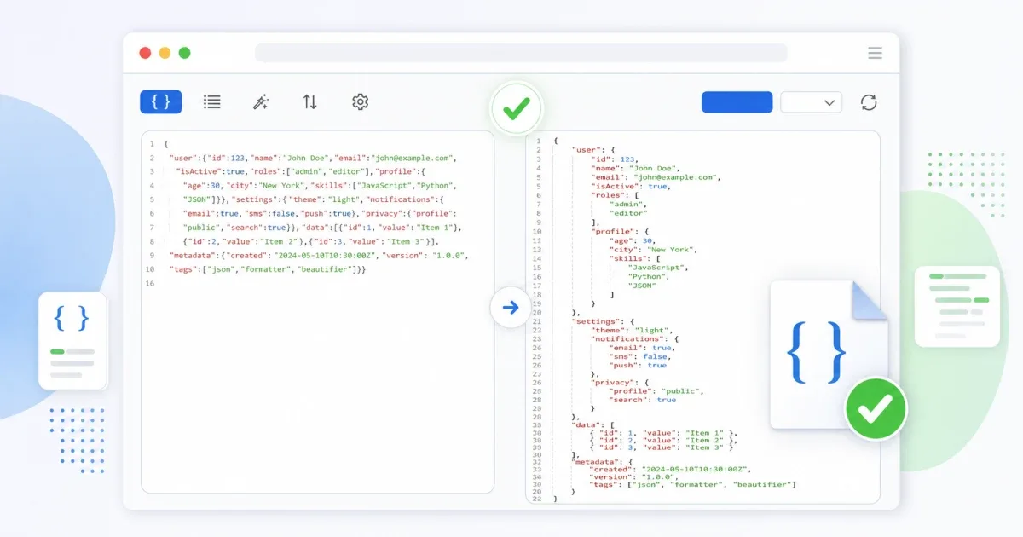Click output line "city": "New York",
The height and width of the screenshot is (537, 1023).
coord(652,249)
